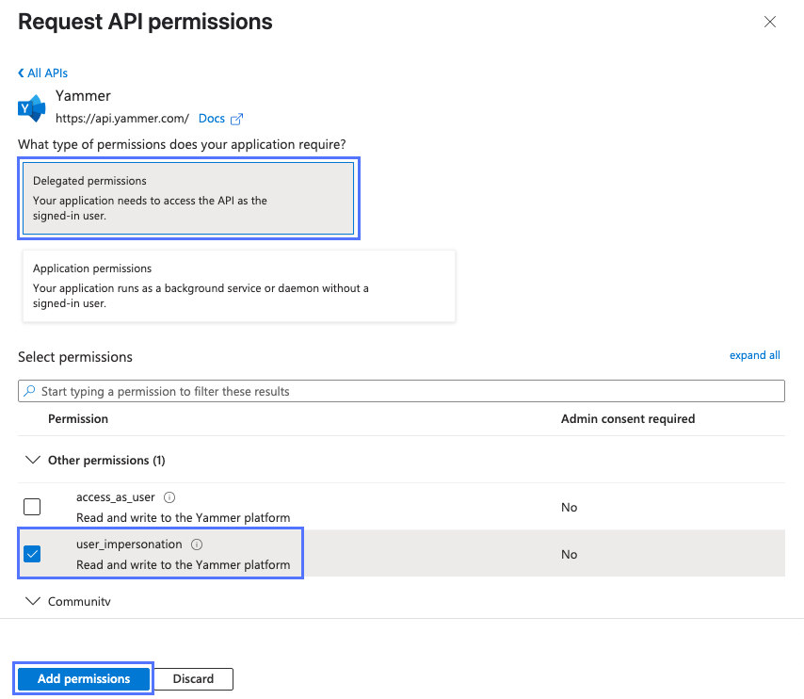804x699 pixels.
Task: Open the Yammer Docs link
Action: click(212, 119)
